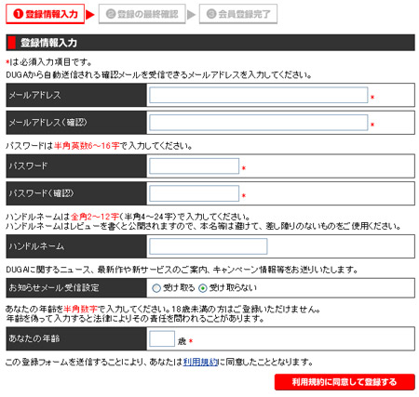Screen dimensions: 419x397
Task: Click the gray arrow after step 2
Action: [x=191, y=14]
